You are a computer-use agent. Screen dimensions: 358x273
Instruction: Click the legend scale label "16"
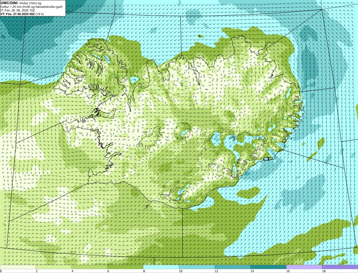pos(288,271)
